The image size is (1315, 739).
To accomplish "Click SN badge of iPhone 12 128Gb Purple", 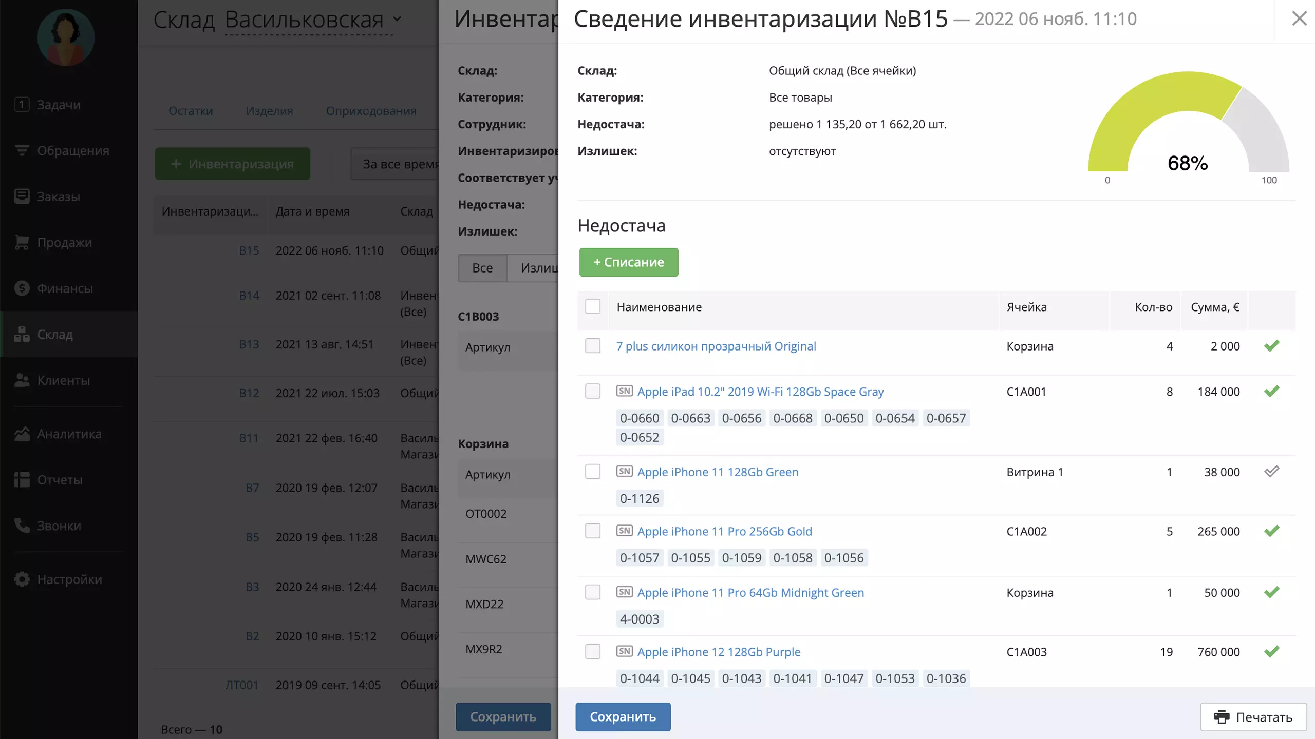I will [625, 651].
